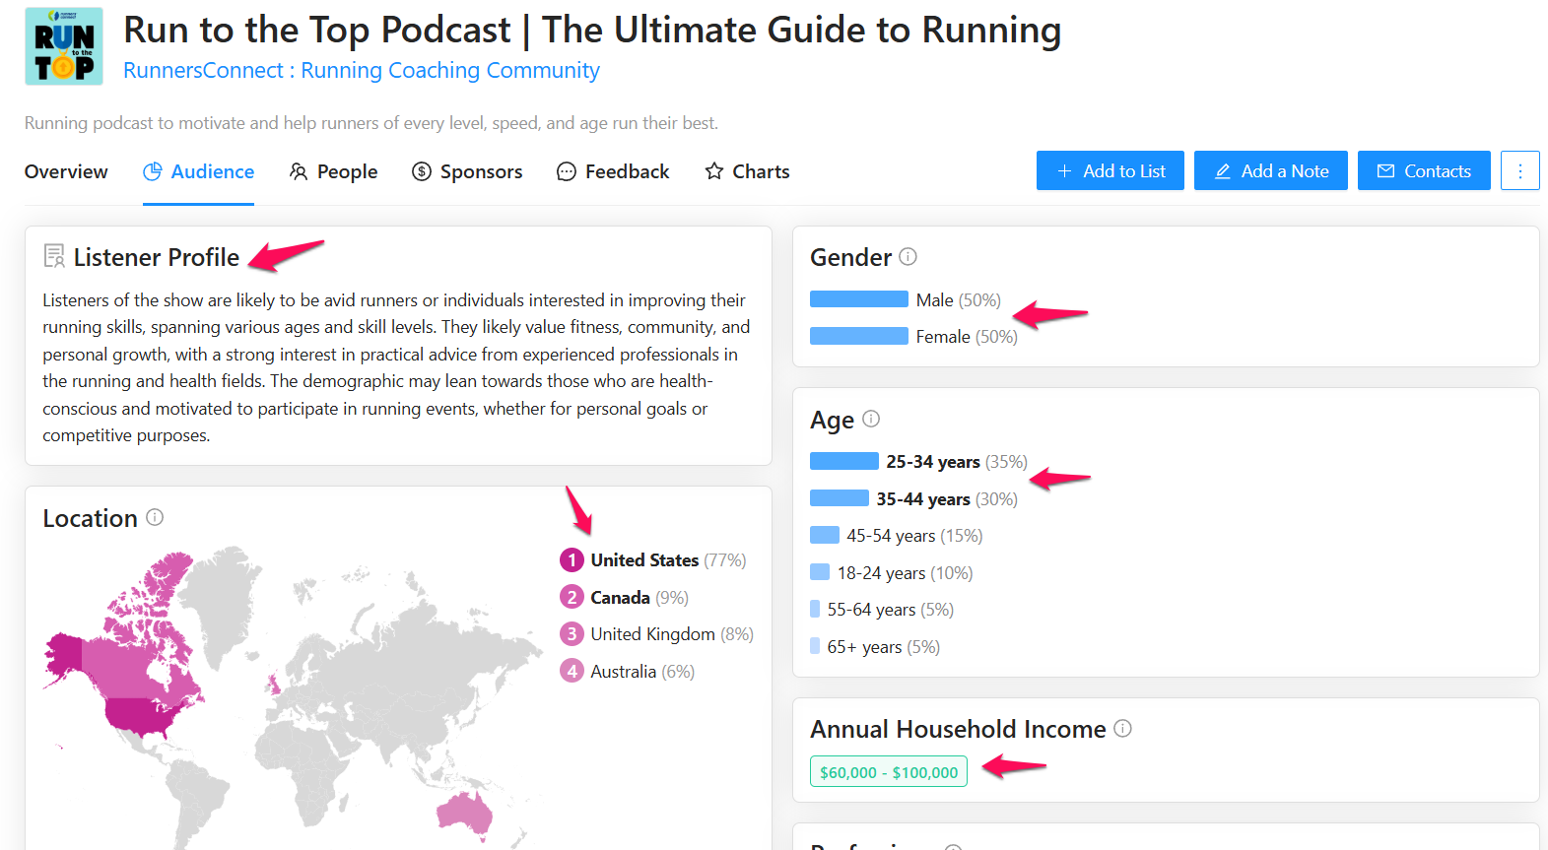This screenshot has width=1548, height=850.
Task: Click the info icon beside Gender
Action: (x=908, y=256)
